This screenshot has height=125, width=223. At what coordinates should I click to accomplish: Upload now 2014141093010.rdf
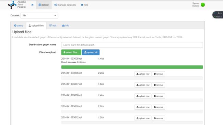[x=143, y=107]
